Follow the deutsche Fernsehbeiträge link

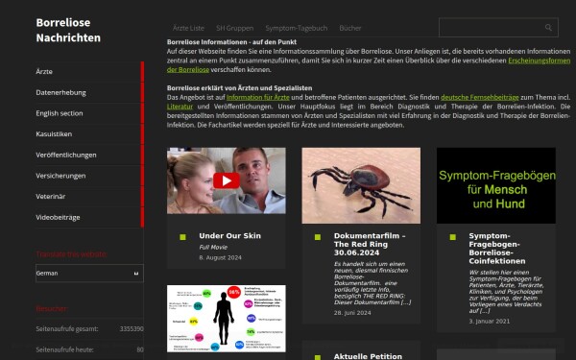480,97
